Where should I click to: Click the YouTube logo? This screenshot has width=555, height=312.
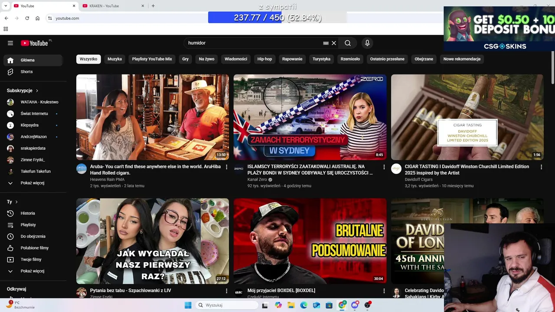tap(35, 43)
